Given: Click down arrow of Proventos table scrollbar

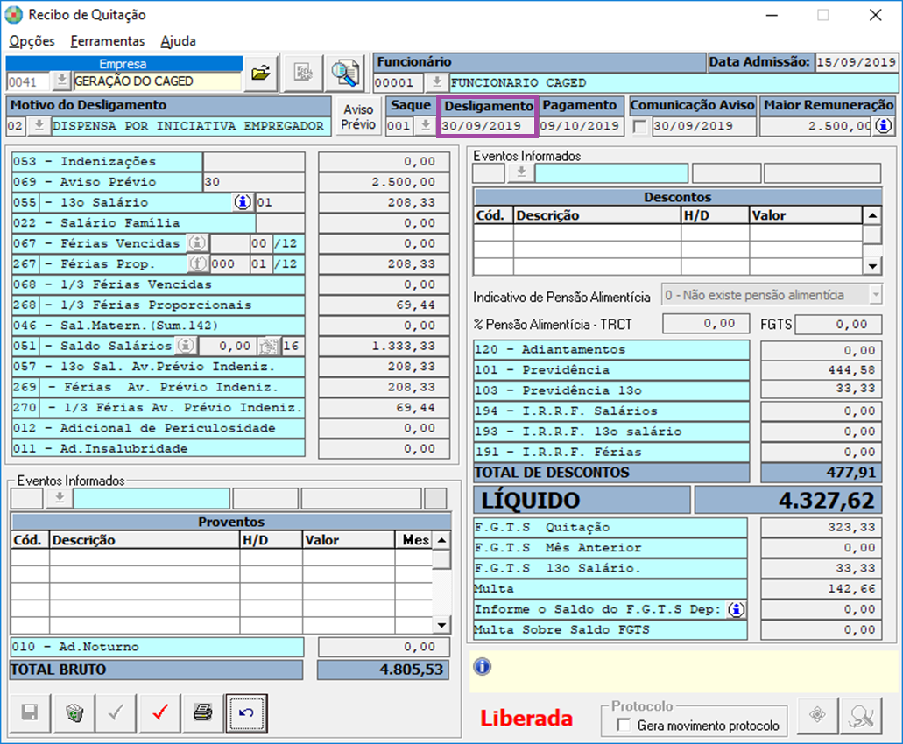Looking at the screenshot, I should (x=441, y=625).
